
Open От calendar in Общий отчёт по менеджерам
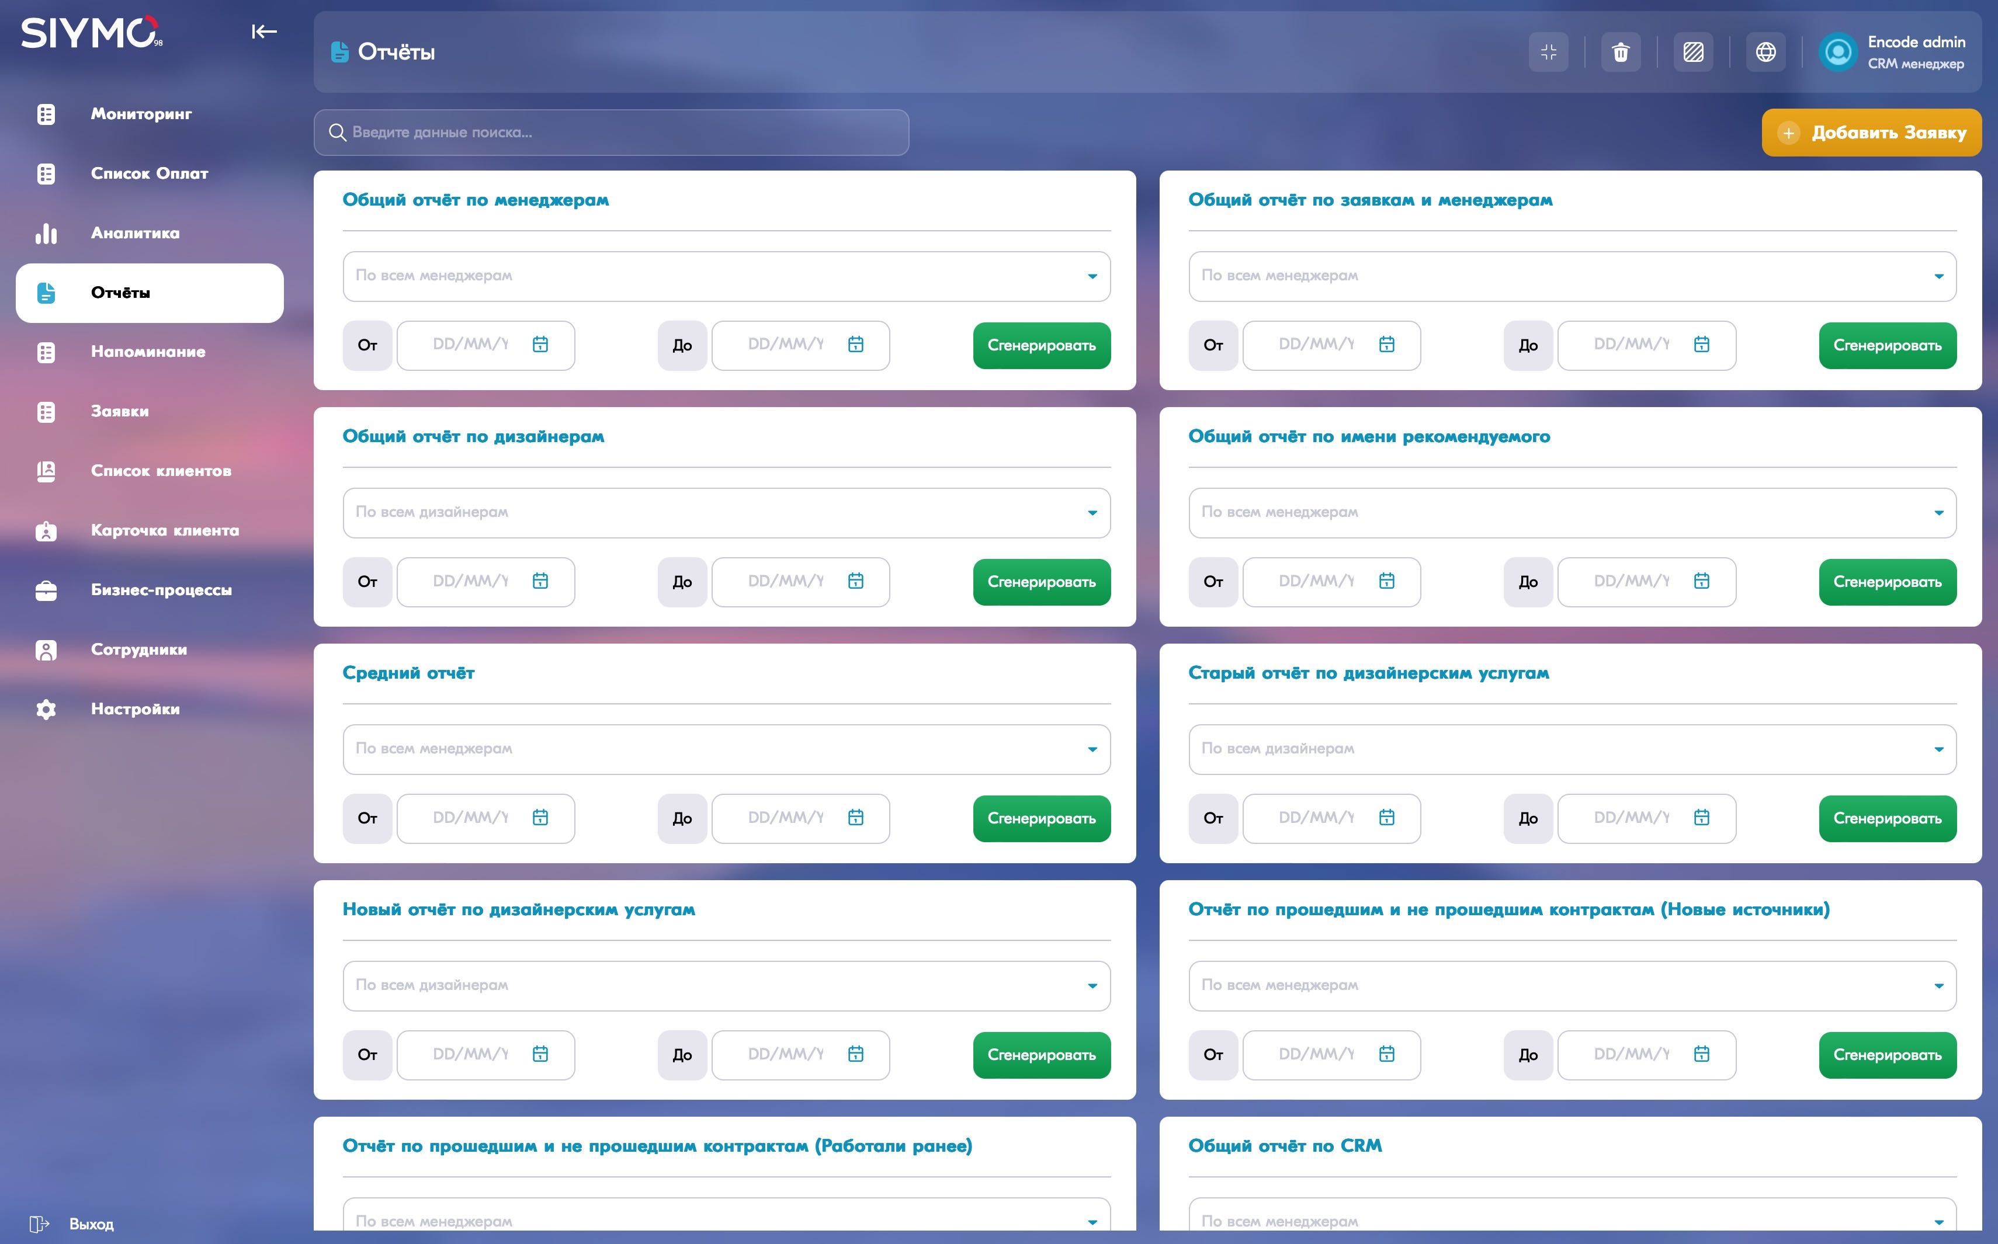(540, 344)
